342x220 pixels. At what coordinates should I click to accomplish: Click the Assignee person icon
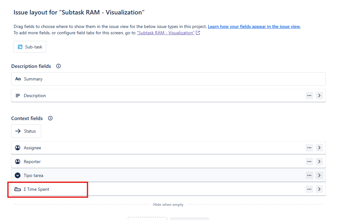(x=18, y=148)
